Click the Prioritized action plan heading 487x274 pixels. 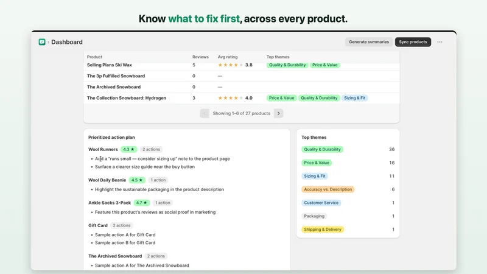(111, 138)
